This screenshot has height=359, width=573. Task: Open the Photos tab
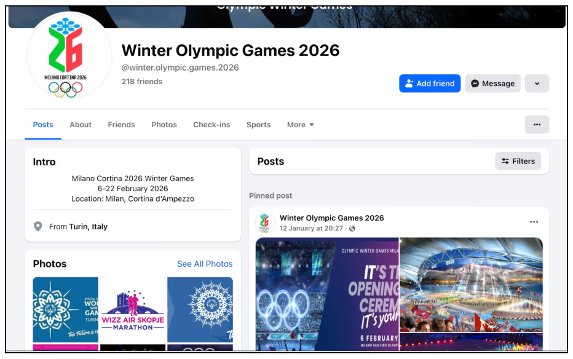pos(164,125)
